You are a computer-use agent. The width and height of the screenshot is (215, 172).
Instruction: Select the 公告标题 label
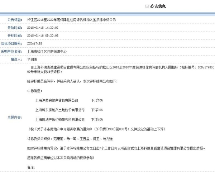(x=15, y=20)
